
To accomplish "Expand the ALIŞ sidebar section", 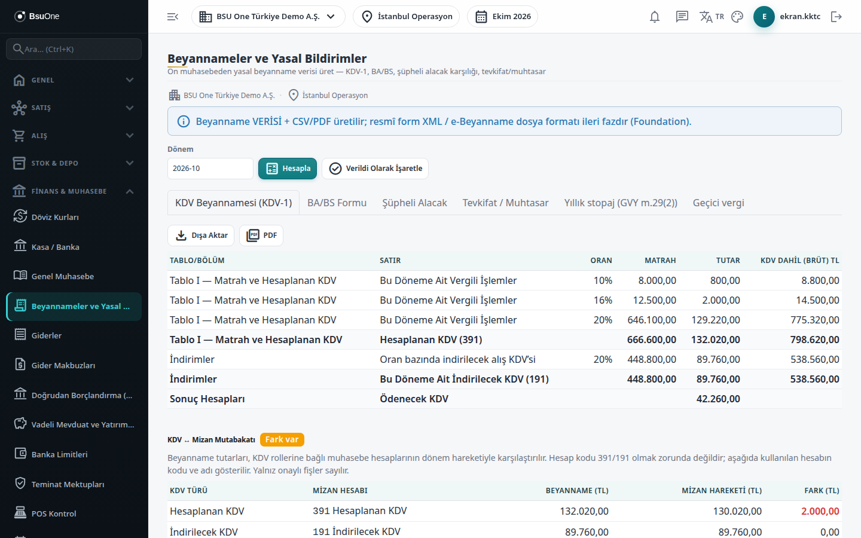I will click(74, 136).
